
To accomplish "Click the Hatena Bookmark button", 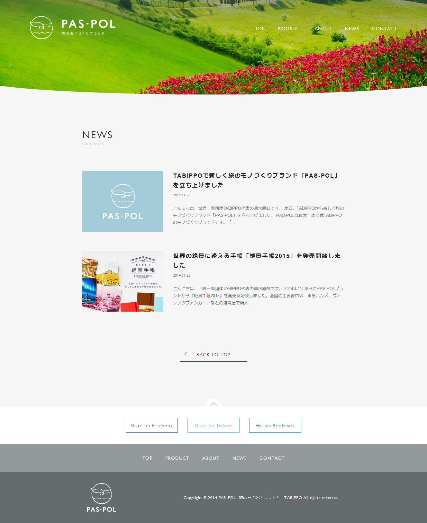I will (x=275, y=425).
